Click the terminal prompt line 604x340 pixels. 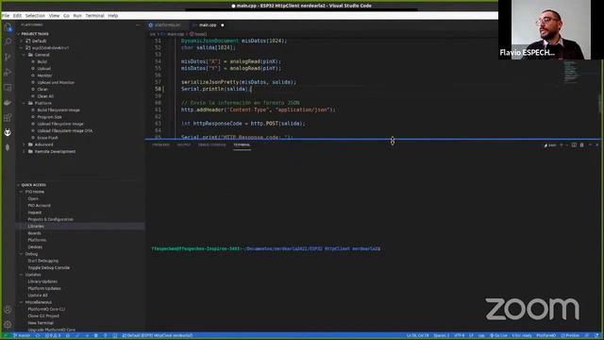[x=266, y=249]
